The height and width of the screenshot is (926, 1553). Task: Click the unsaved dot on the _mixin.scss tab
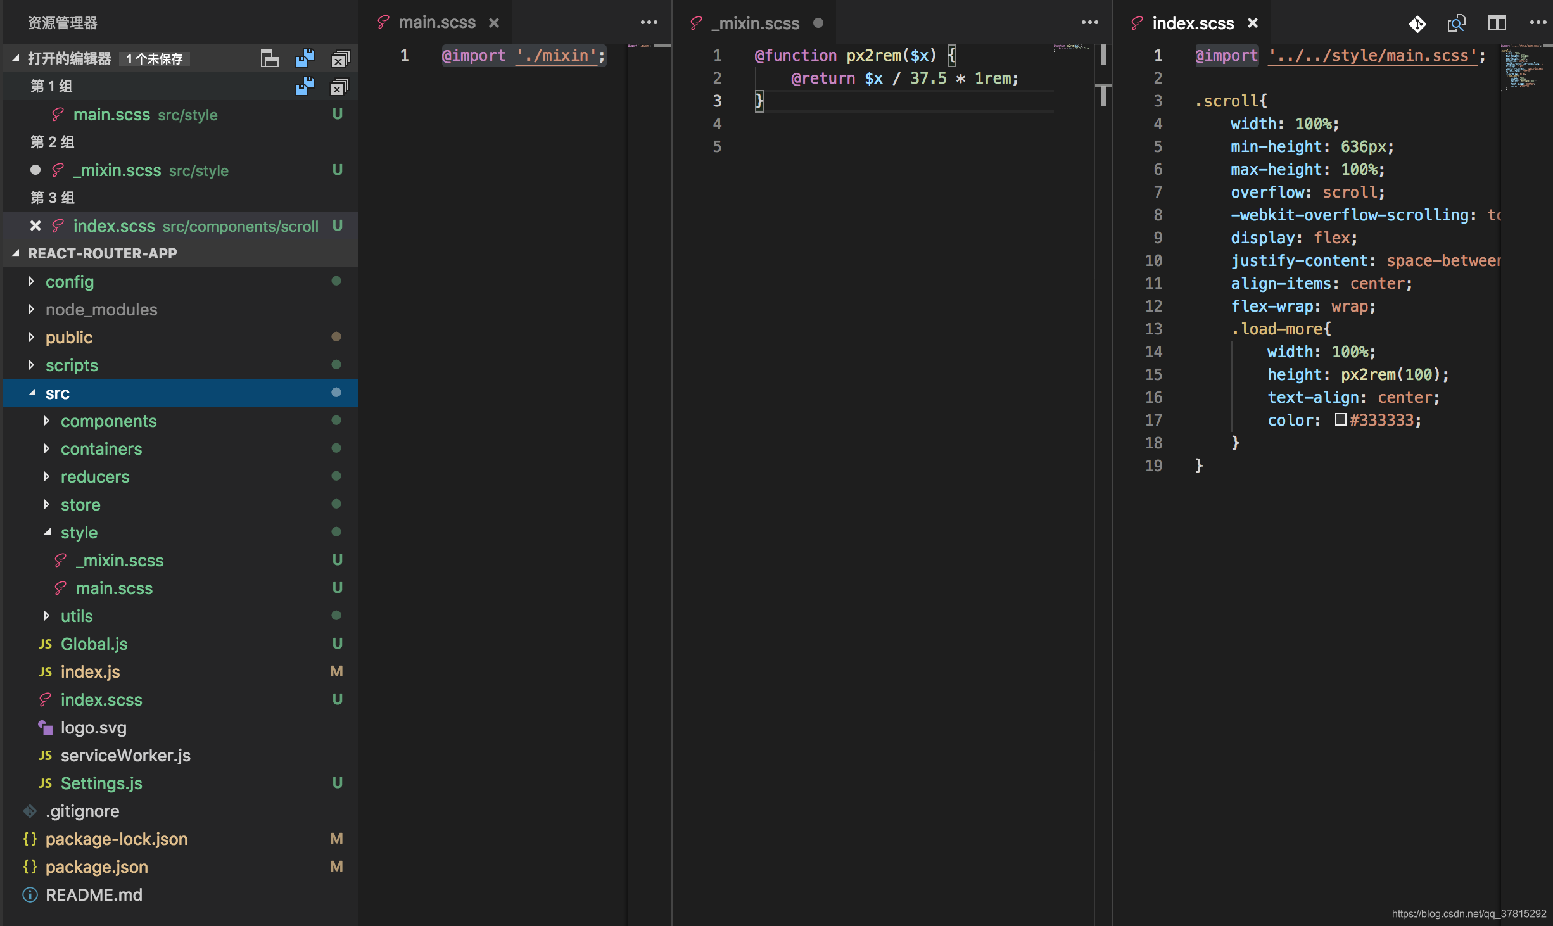(x=818, y=23)
